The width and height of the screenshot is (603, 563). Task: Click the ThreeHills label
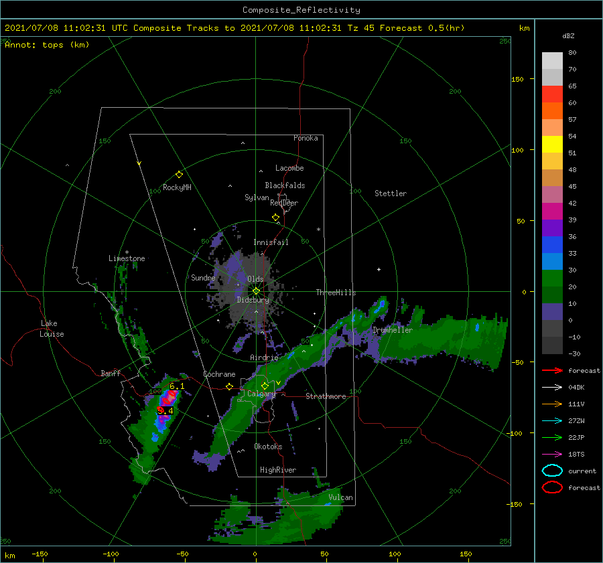[336, 293]
